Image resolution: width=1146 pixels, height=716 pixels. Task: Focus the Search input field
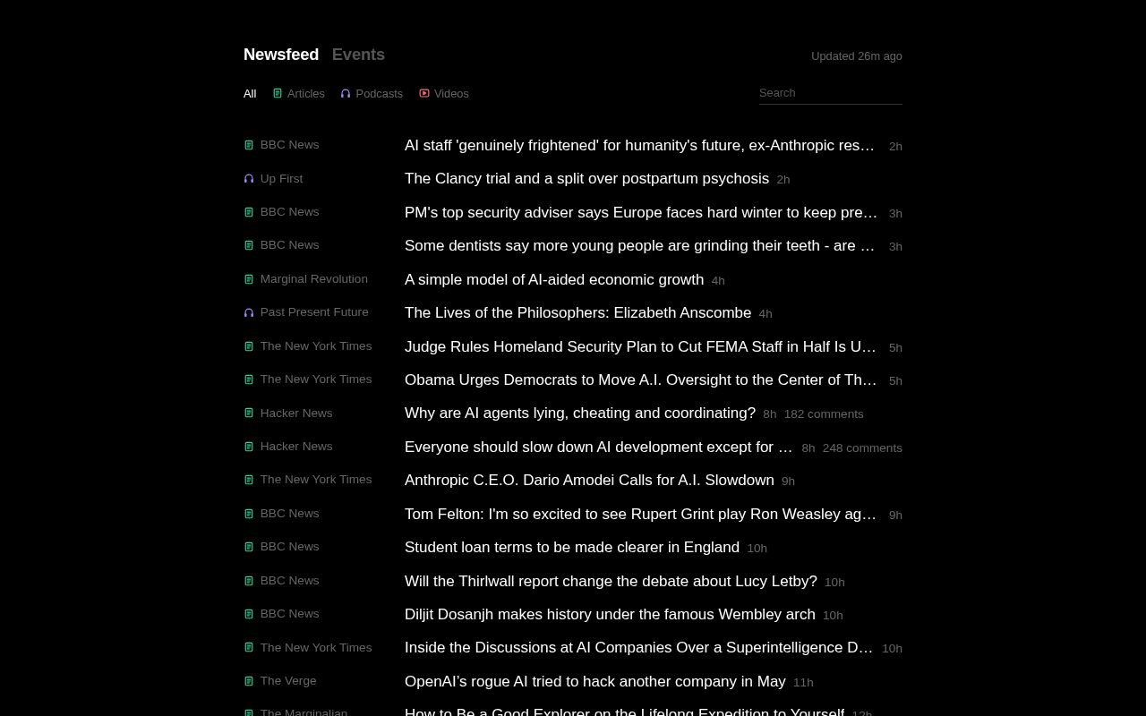[831, 93]
